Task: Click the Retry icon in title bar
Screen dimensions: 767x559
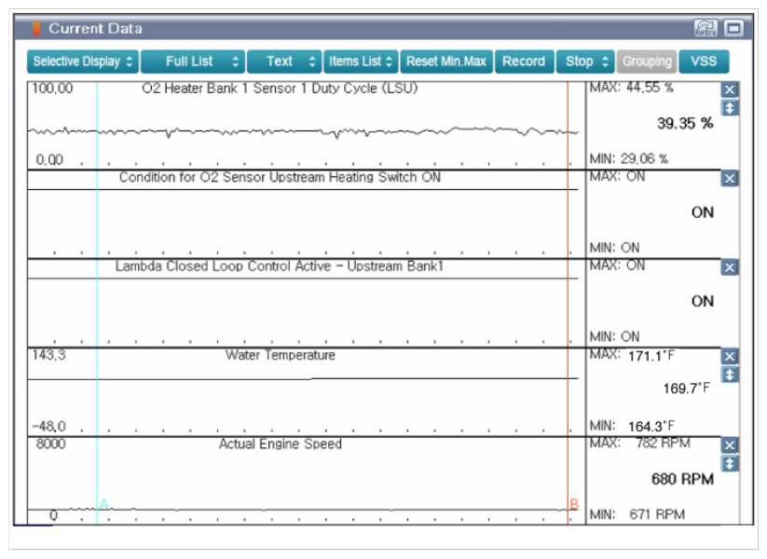Action: click(x=705, y=29)
